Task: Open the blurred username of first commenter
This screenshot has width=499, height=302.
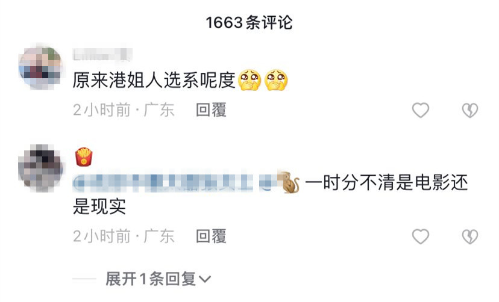Action: click(x=102, y=54)
